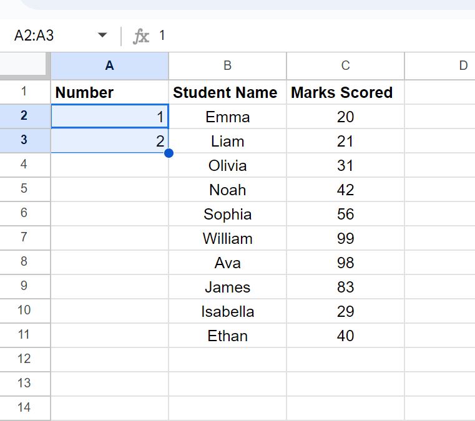The height and width of the screenshot is (421, 475).
Task: Select row 1 header
Action: pyautogui.click(x=24, y=92)
